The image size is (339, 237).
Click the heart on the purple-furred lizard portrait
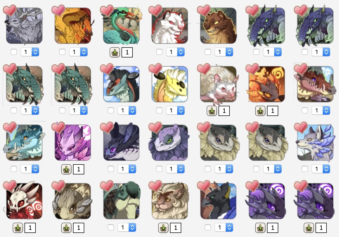point(155,127)
